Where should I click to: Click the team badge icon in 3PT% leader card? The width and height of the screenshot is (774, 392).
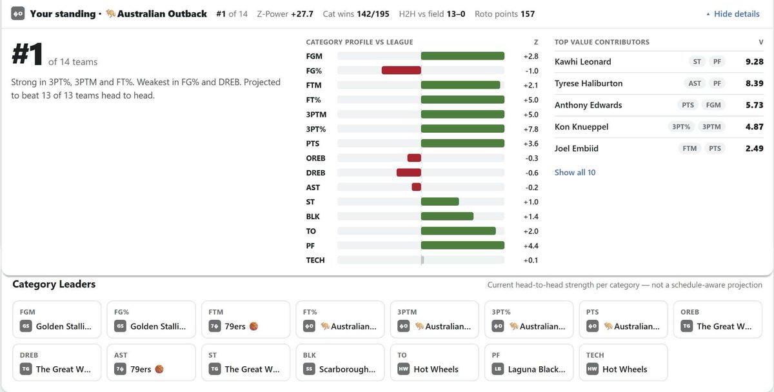click(498, 326)
